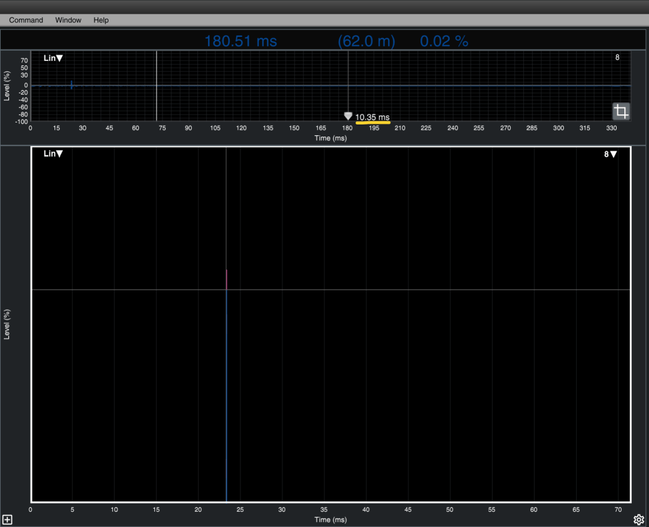Viewport: 649px width, 527px height.
Task: Click the red impulse peak in main graph
Action: (x=226, y=279)
